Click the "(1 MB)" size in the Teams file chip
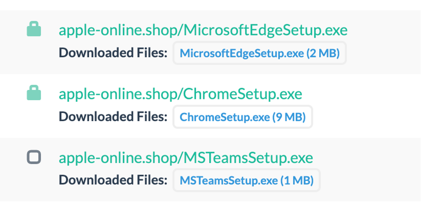The width and height of the screenshot is (421, 213). [x=296, y=180]
